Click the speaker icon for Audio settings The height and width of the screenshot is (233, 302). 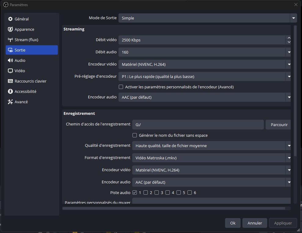[x=10, y=60]
